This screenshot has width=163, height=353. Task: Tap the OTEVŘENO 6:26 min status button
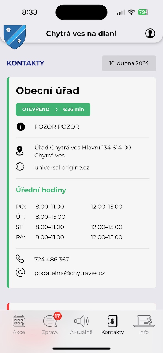tap(53, 109)
